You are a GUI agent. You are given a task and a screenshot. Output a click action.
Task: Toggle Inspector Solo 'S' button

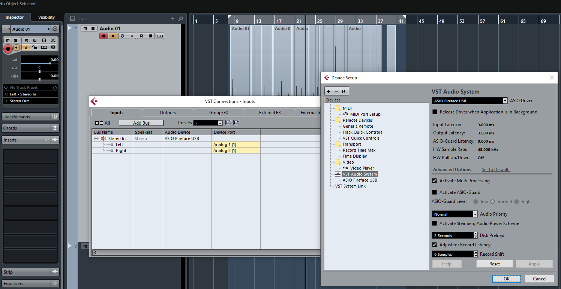click(16, 40)
